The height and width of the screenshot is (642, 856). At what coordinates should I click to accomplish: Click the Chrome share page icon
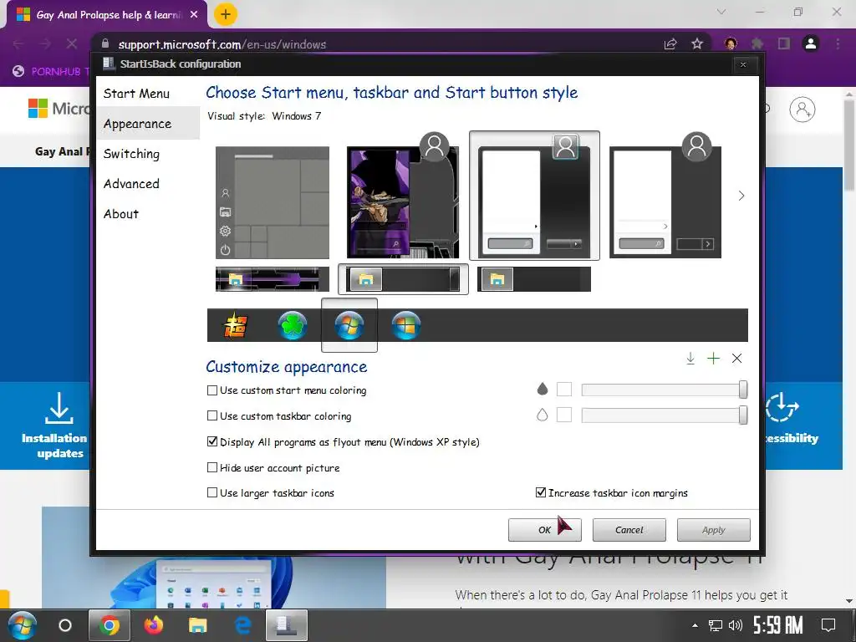click(x=670, y=43)
